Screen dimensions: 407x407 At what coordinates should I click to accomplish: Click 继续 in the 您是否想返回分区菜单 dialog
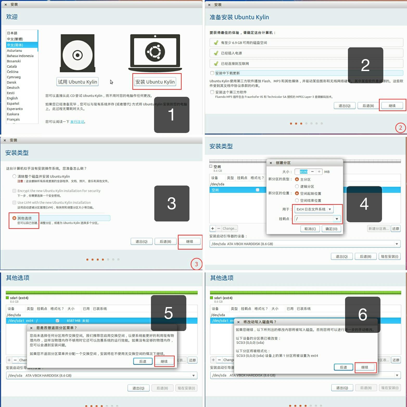pos(164,361)
